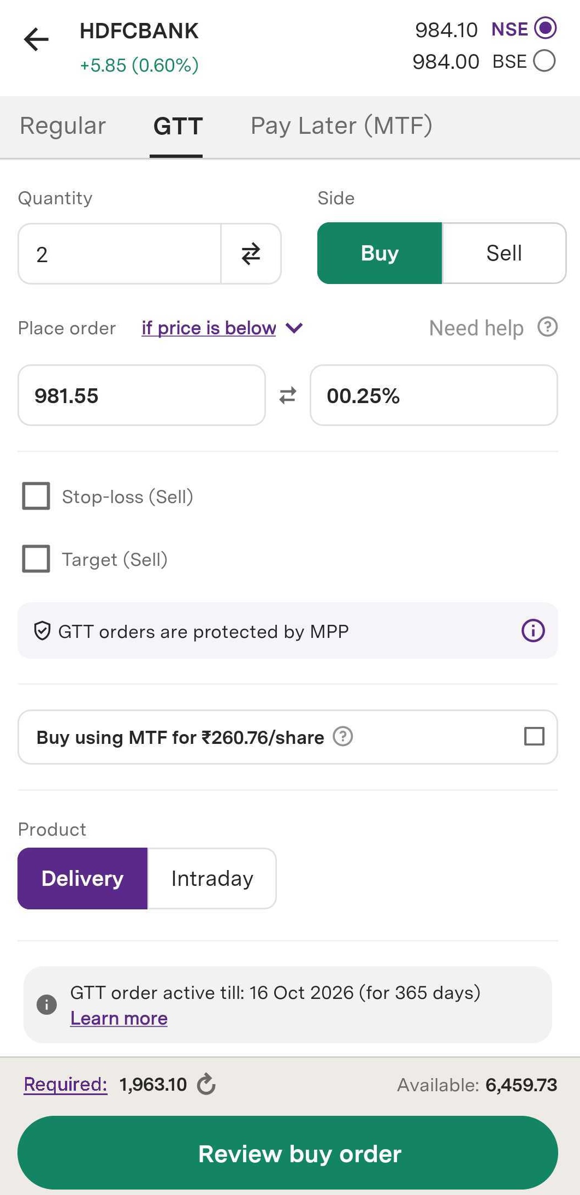Choose the Sell side option
Screen dimensions: 580x1195
click(x=504, y=253)
